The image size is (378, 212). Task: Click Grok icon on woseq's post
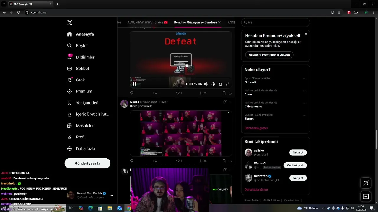pyautogui.click(x=225, y=102)
